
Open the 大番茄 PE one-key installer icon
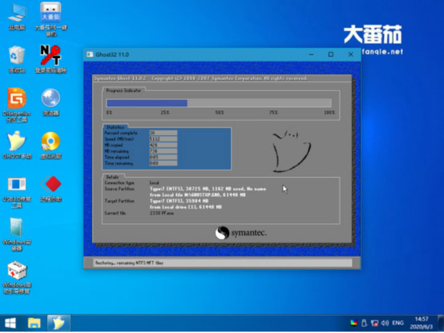click(51, 13)
